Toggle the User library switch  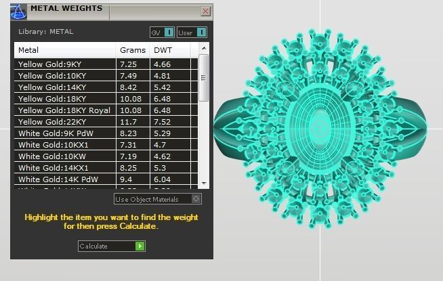(192, 33)
